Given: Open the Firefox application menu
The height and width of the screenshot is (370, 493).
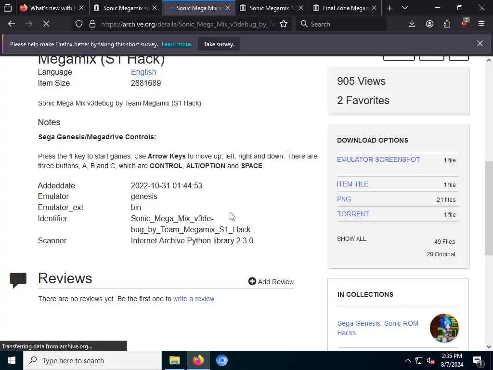Looking at the screenshot, I should coord(481,24).
